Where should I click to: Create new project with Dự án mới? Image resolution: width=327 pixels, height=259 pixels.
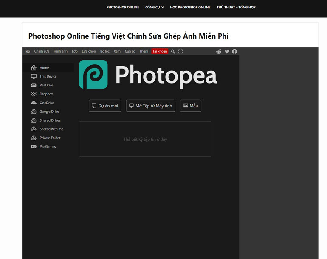pos(105,106)
